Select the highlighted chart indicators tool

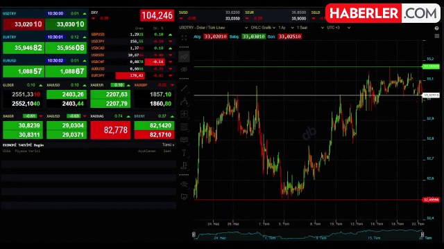(x=184, y=57)
